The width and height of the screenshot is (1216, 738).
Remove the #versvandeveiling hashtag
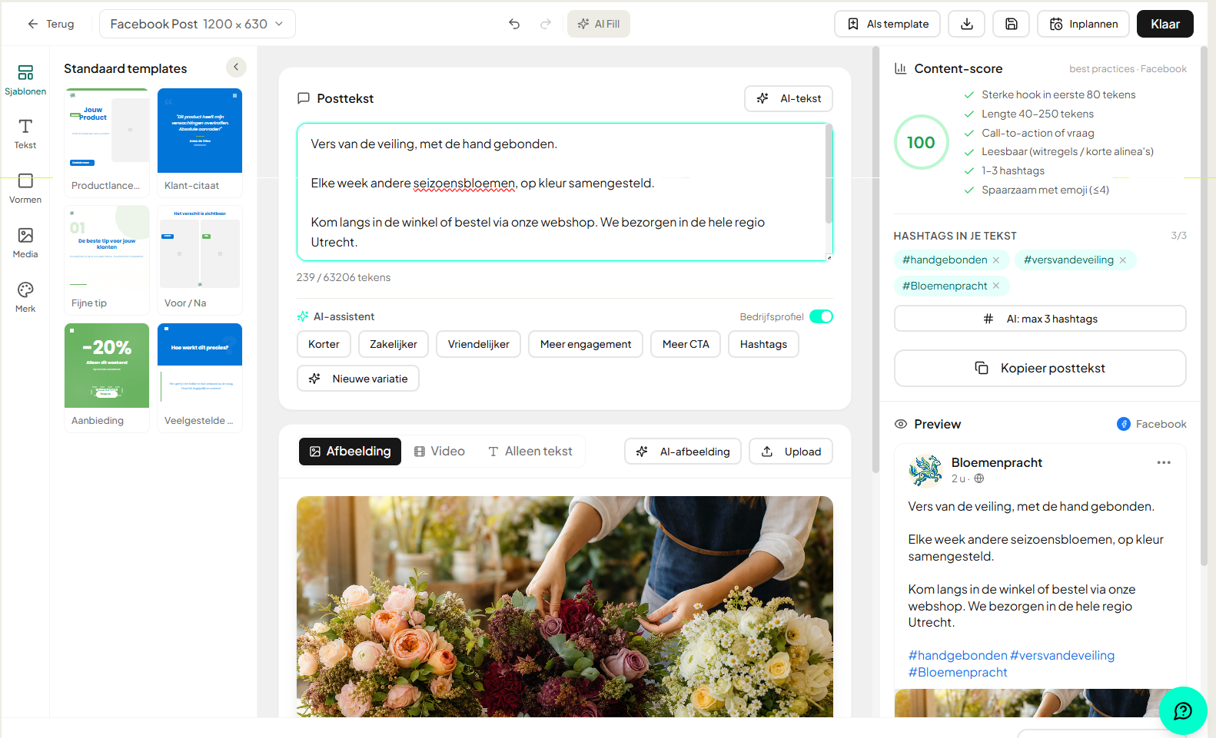[x=1123, y=260]
